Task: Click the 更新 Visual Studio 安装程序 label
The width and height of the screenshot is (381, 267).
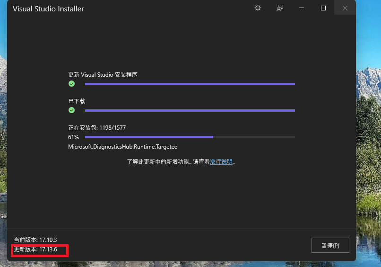Action: click(x=103, y=75)
